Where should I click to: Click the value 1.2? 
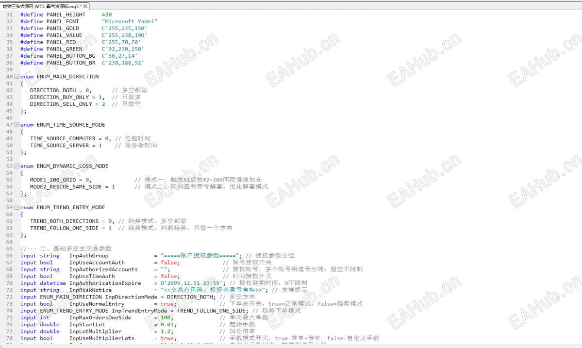[165, 331]
